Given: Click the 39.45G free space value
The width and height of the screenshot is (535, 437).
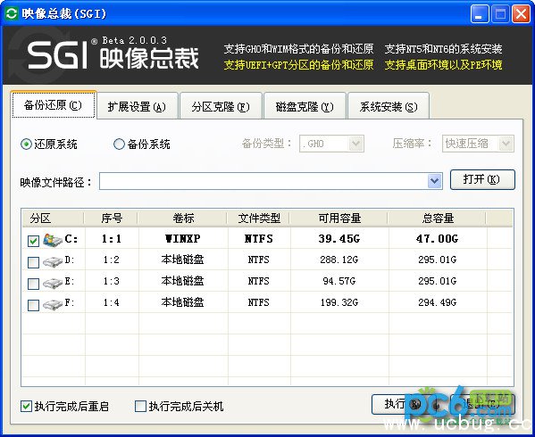Looking at the screenshot, I should click(x=339, y=239).
